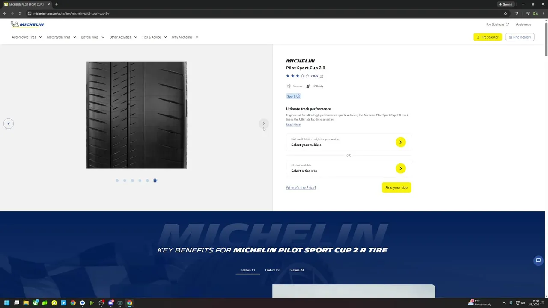Click the address bar URL

pos(71,13)
